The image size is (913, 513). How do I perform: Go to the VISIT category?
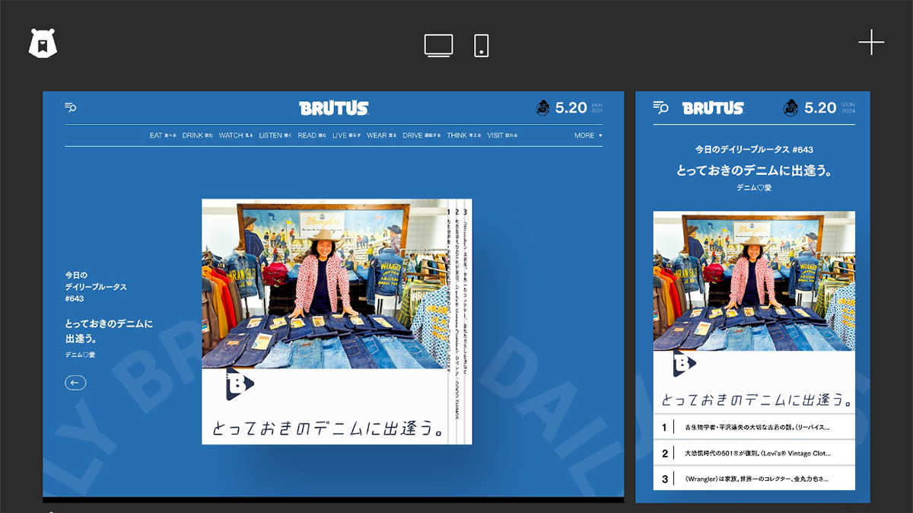coord(502,135)
